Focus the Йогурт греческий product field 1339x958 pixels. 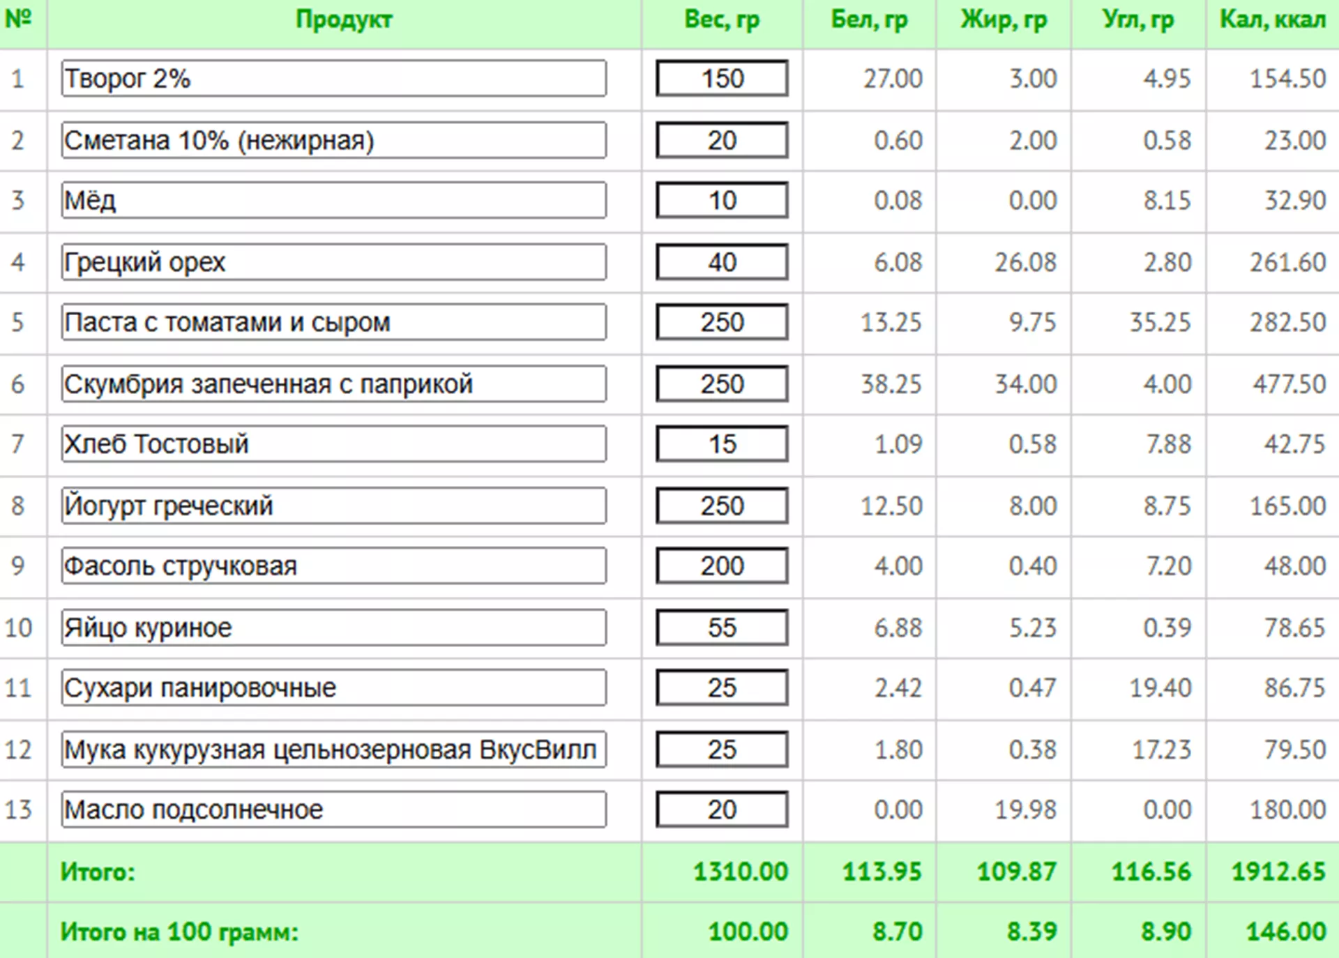tap(333, 505)
